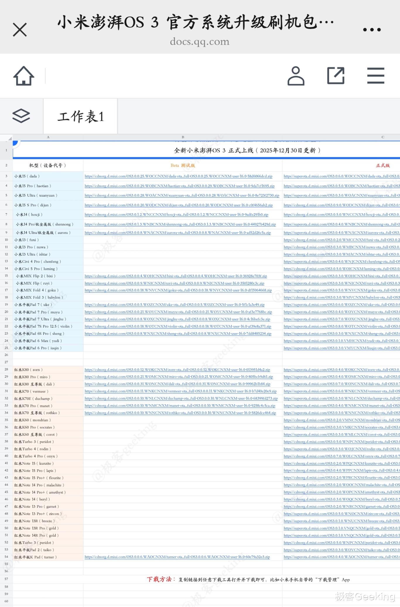This screenshot has height=607, width=400.
Task: Open Beta link for Pad 7S Pro 12.5 (violin)
Action: click(178, 326)
